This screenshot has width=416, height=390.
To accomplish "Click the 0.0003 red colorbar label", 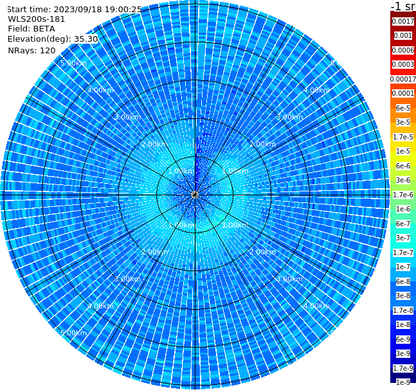I will pos(403,64).
